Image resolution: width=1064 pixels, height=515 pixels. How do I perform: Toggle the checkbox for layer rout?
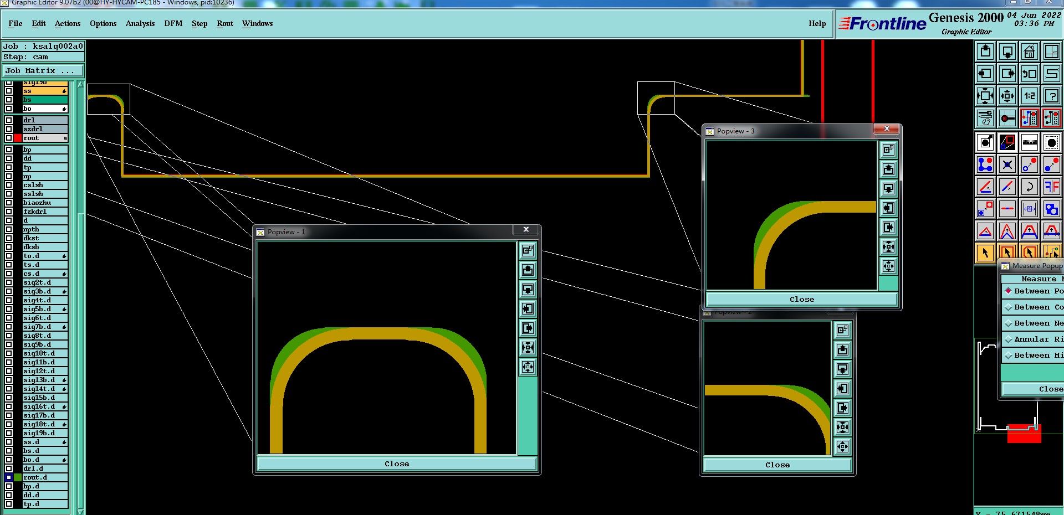(x=9, y=138)
